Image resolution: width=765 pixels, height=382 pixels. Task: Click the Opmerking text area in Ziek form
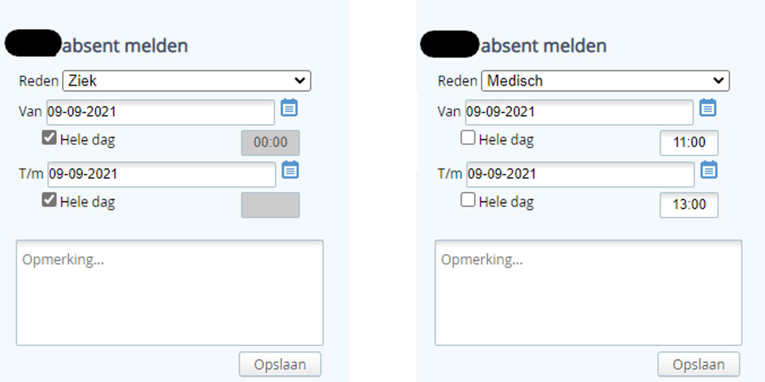click(170, 293)
